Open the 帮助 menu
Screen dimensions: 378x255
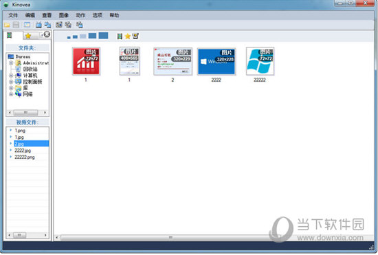point(114,15)
